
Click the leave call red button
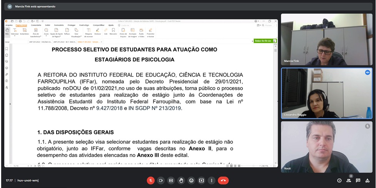point(223,180)
